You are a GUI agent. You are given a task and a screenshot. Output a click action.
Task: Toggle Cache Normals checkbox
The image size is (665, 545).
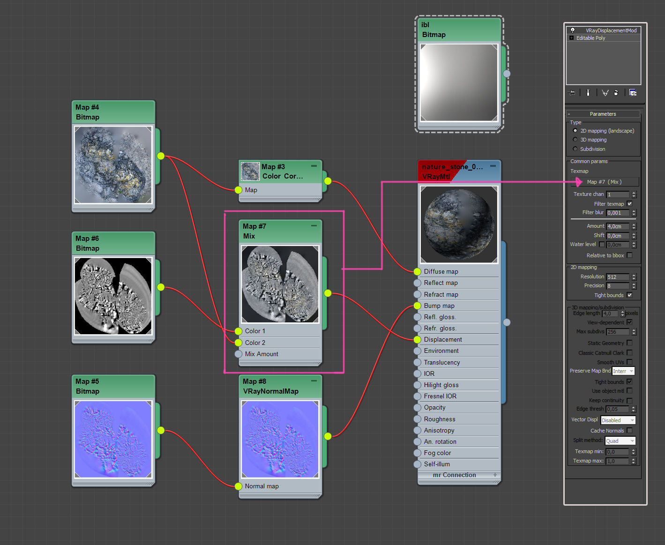(629, 430)
